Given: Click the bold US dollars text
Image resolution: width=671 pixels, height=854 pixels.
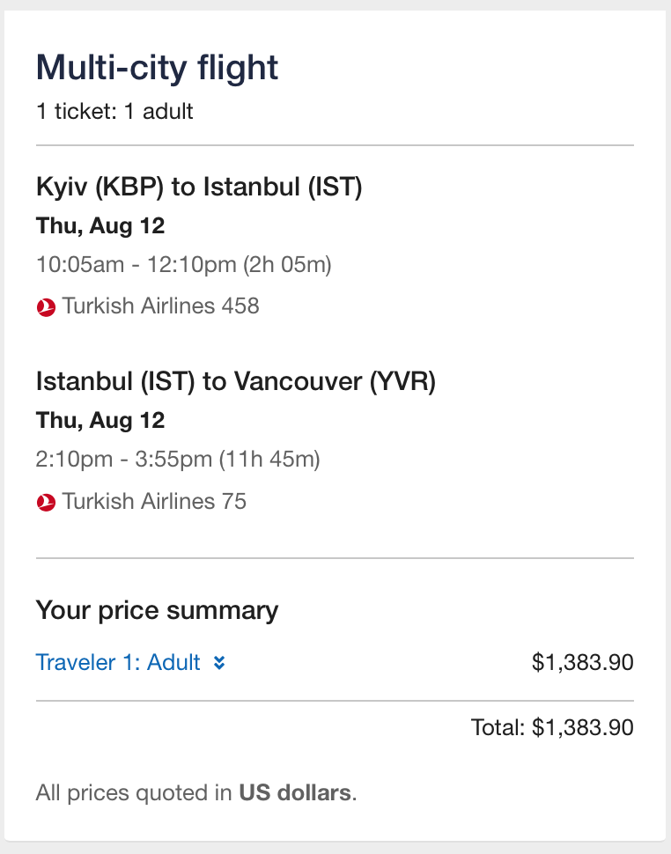Looking at the screenshot, I should pos(295,792).
